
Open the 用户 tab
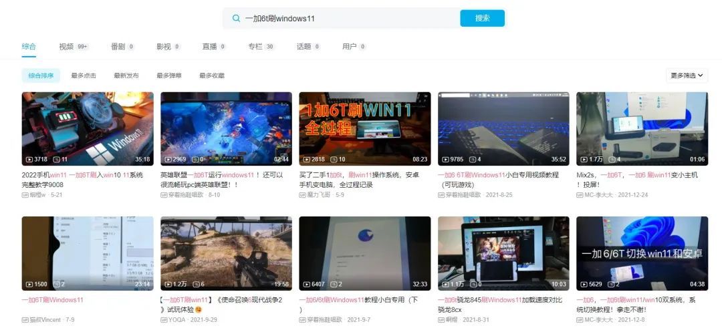(x=354, y=47)
